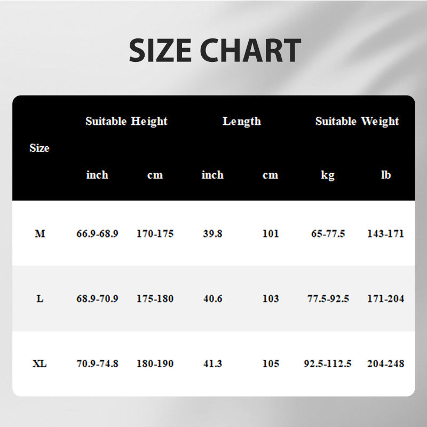The height and width of the screenshot is (427, 427).
Task: Click the SIZE CHART title text
Action: coord(215,51)
